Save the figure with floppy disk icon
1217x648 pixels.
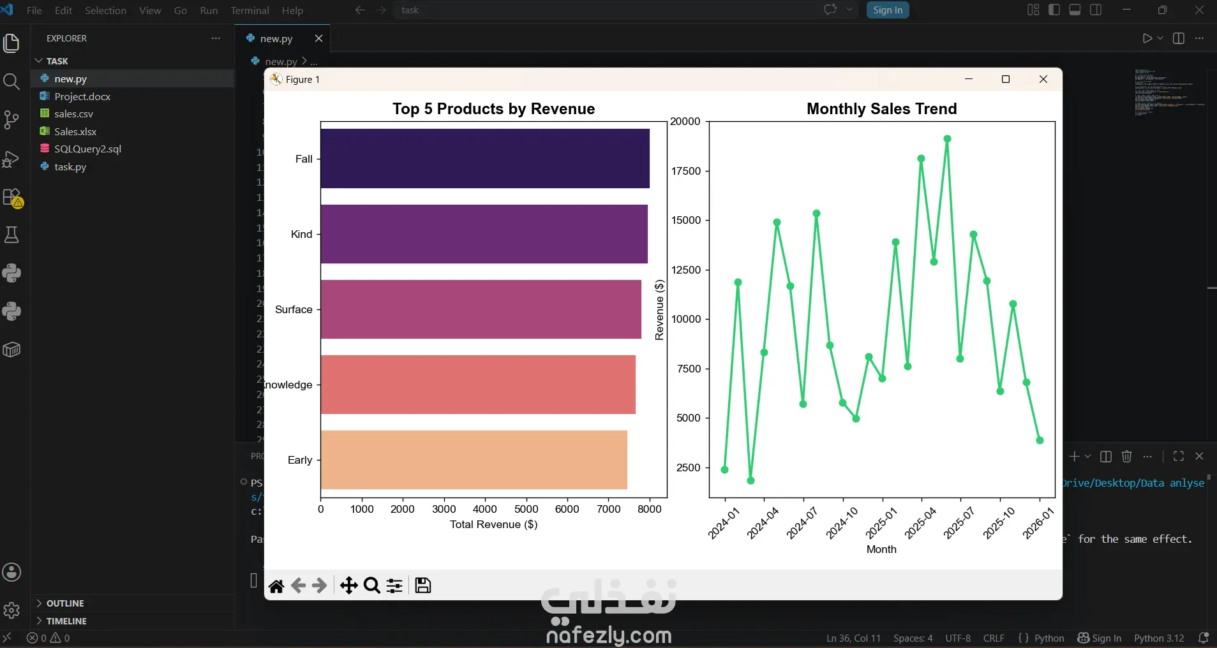422,585
